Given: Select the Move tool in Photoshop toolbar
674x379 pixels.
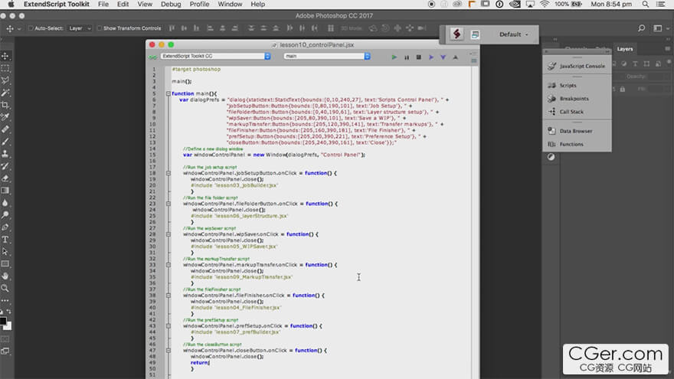Looking at the screenshot, I should (5, 56).
